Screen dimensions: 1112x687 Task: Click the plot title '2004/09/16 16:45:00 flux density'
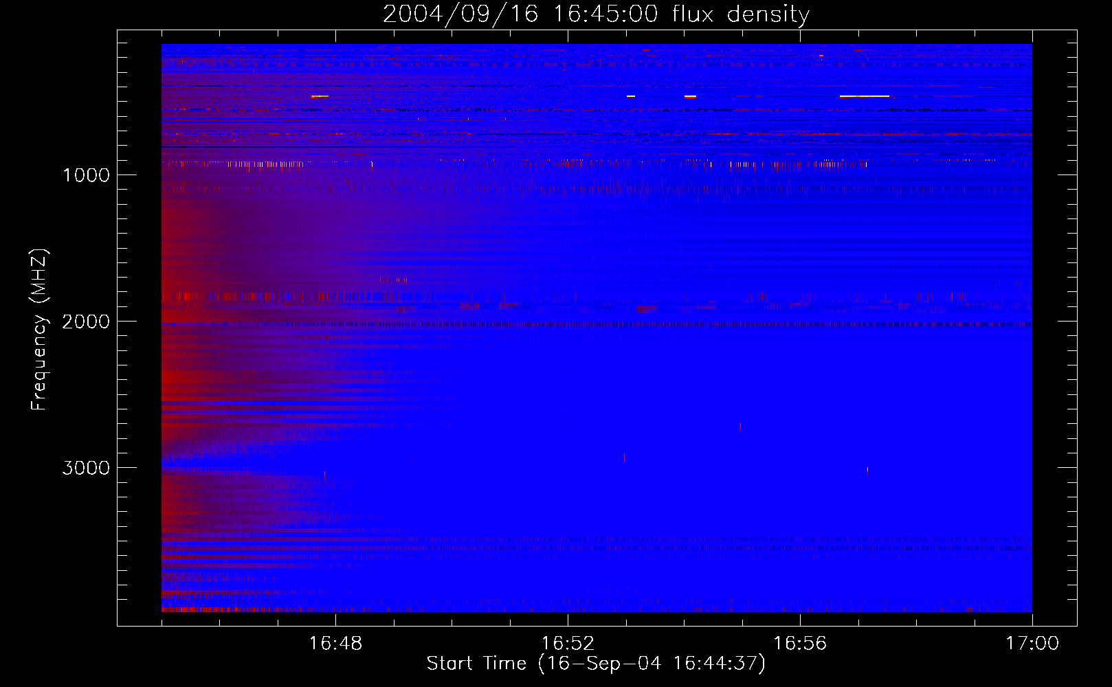pyautogui.click(x=596, y=14)
